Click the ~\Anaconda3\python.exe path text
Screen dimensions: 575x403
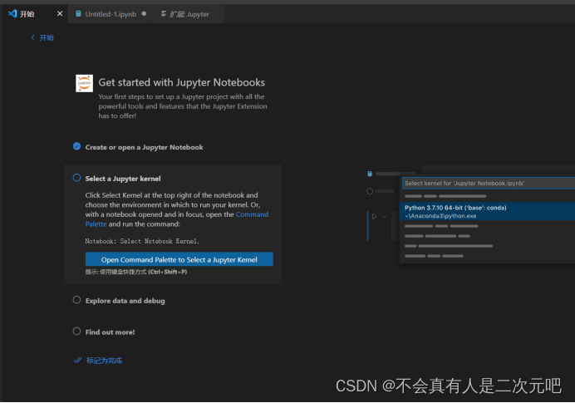coord(440,216)
